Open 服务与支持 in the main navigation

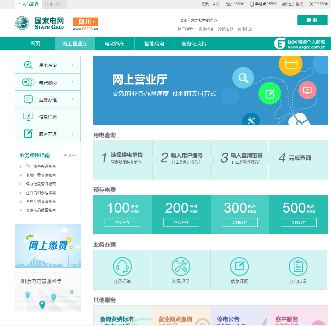click(x=194, y=44)
